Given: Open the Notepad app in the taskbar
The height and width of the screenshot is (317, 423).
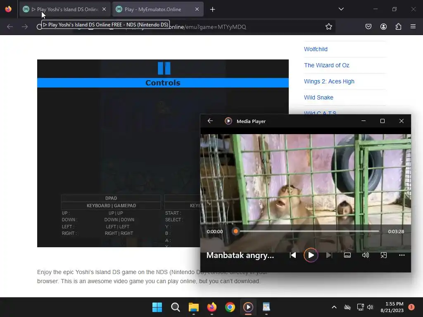Looking at the screenshot, I should pos(266,307).
